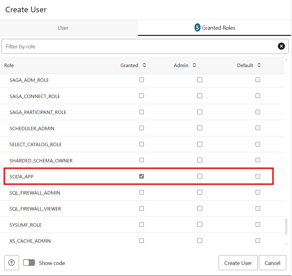Grant the SELECT_CATALOG_ROLE role
Image resolution: width=292 pixels, height=276 pixels.
click(x=141, y=144)
